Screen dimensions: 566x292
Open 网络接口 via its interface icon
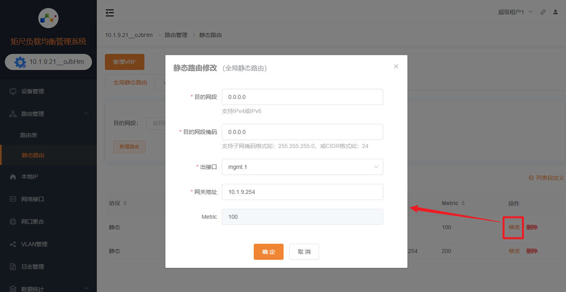tap(13, 199)
